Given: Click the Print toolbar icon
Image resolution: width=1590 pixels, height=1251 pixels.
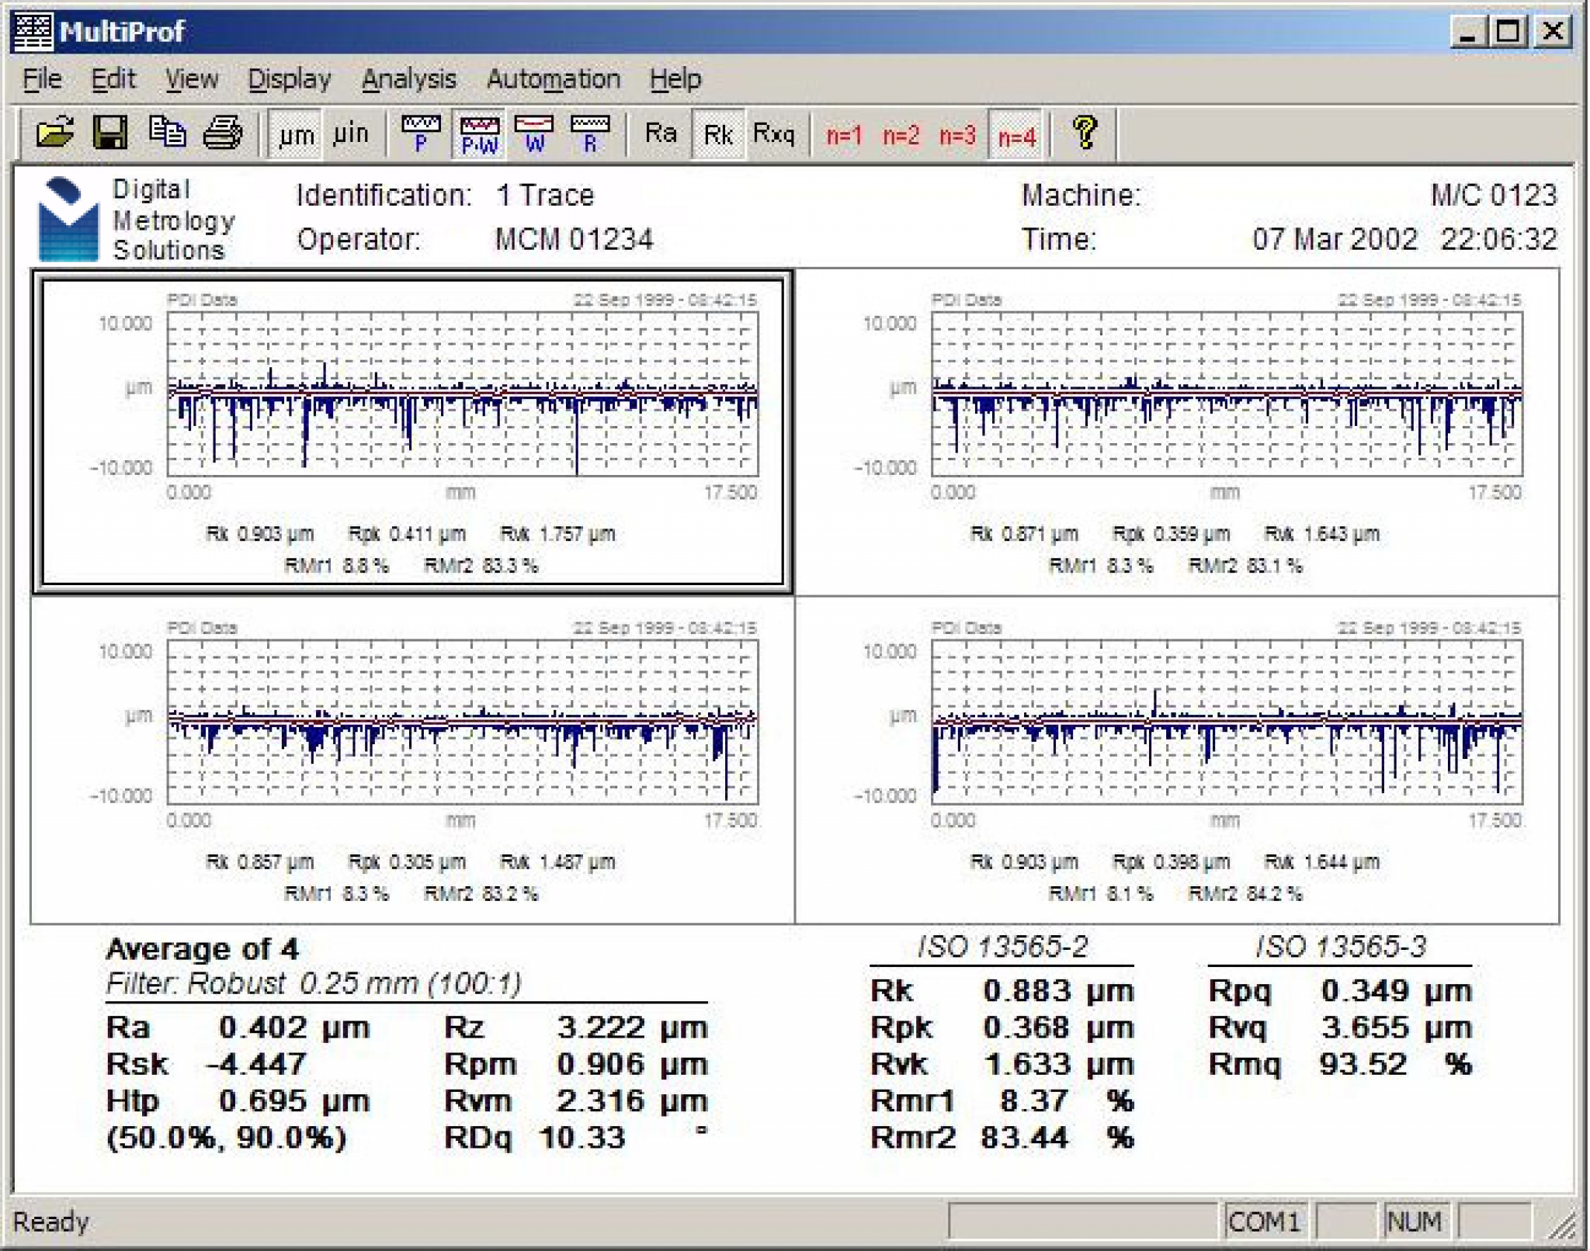Looking at the screenshot, I should coord(223,133).
